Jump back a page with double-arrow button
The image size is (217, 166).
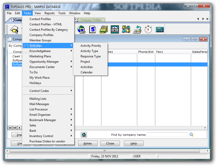pos(15,128)
